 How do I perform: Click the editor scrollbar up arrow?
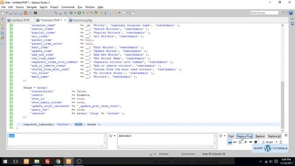(x=283, y=25)
